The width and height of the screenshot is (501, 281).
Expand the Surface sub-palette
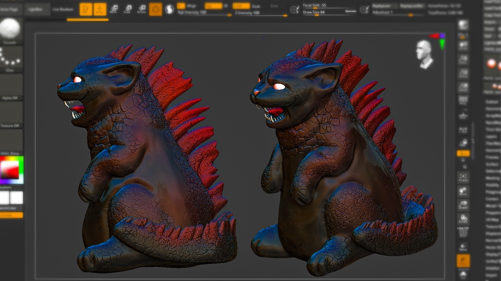[x=492, y=164]
